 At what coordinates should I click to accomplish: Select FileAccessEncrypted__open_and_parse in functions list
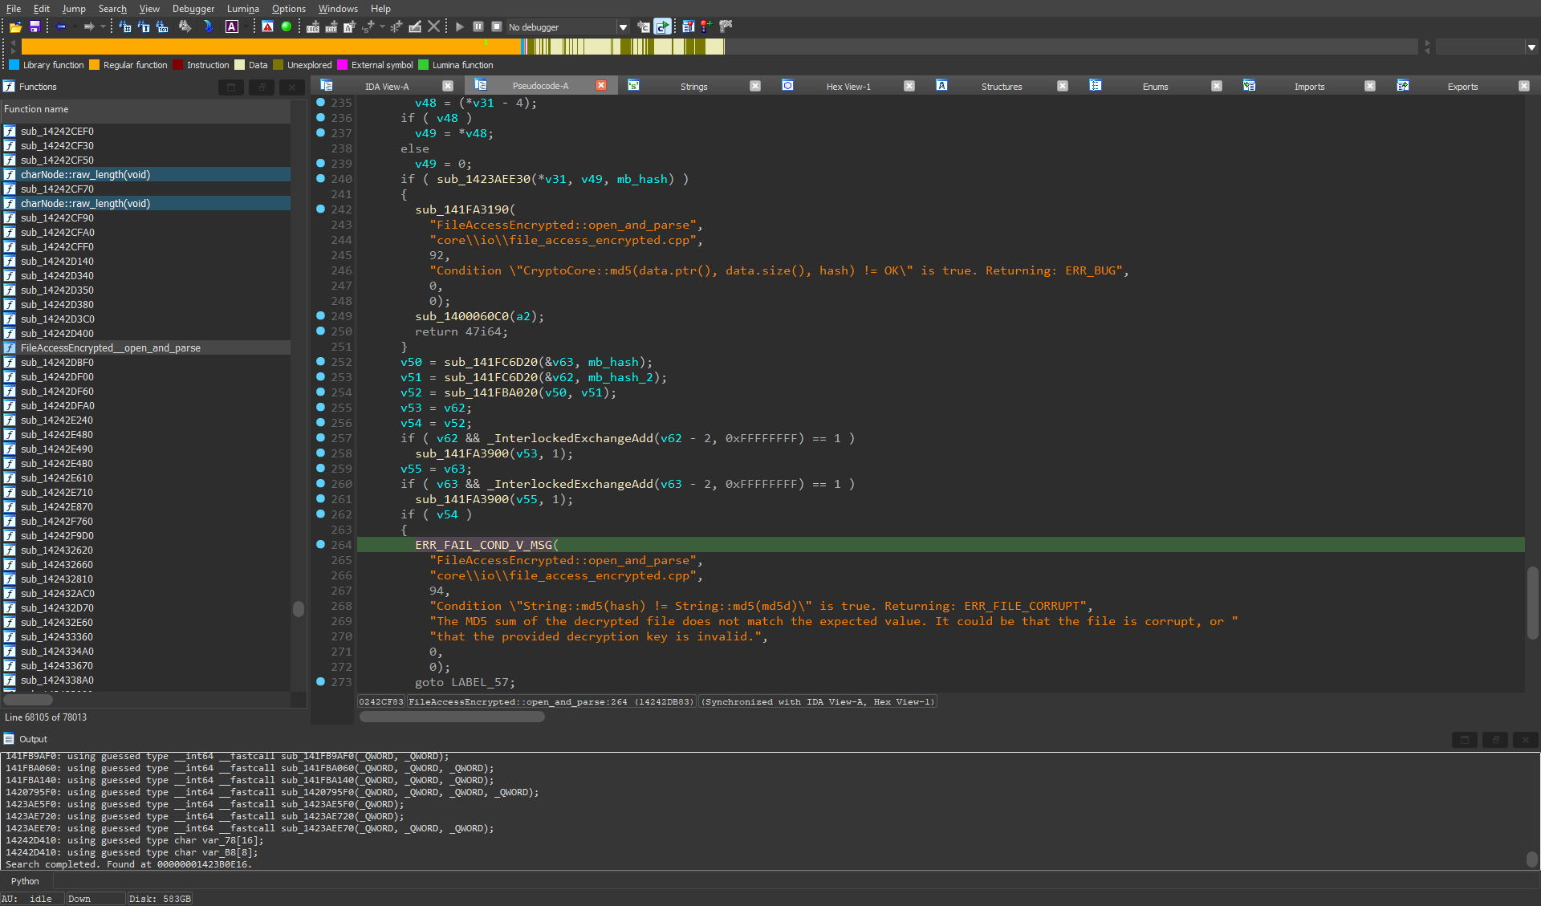tap(145, 348)
